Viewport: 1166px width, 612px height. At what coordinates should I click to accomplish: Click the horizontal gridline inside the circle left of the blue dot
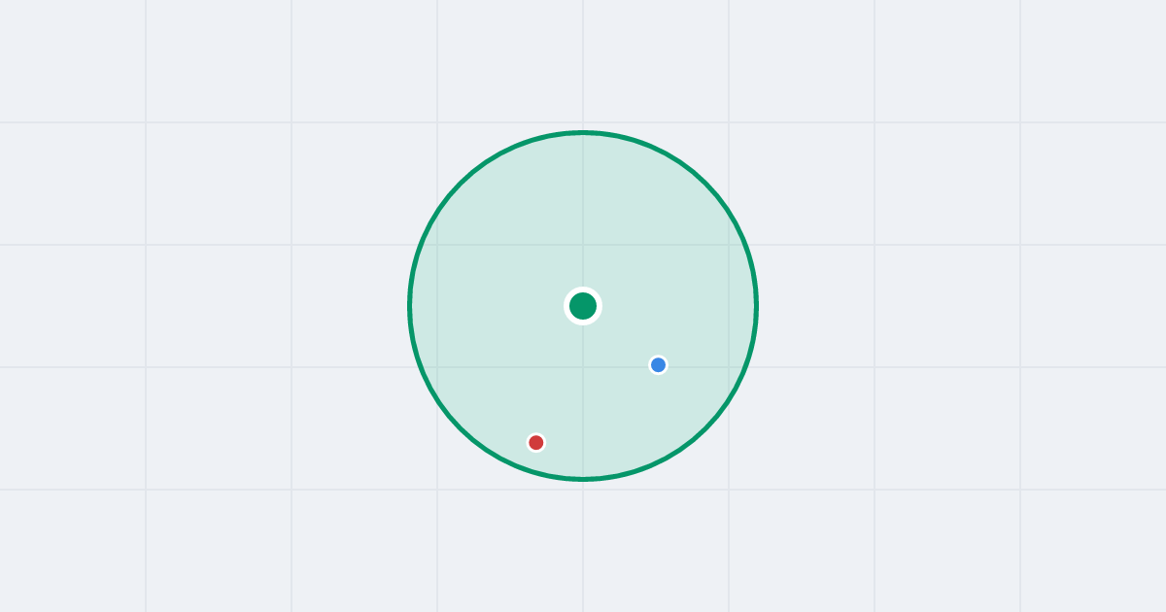[x=544, y=367]
